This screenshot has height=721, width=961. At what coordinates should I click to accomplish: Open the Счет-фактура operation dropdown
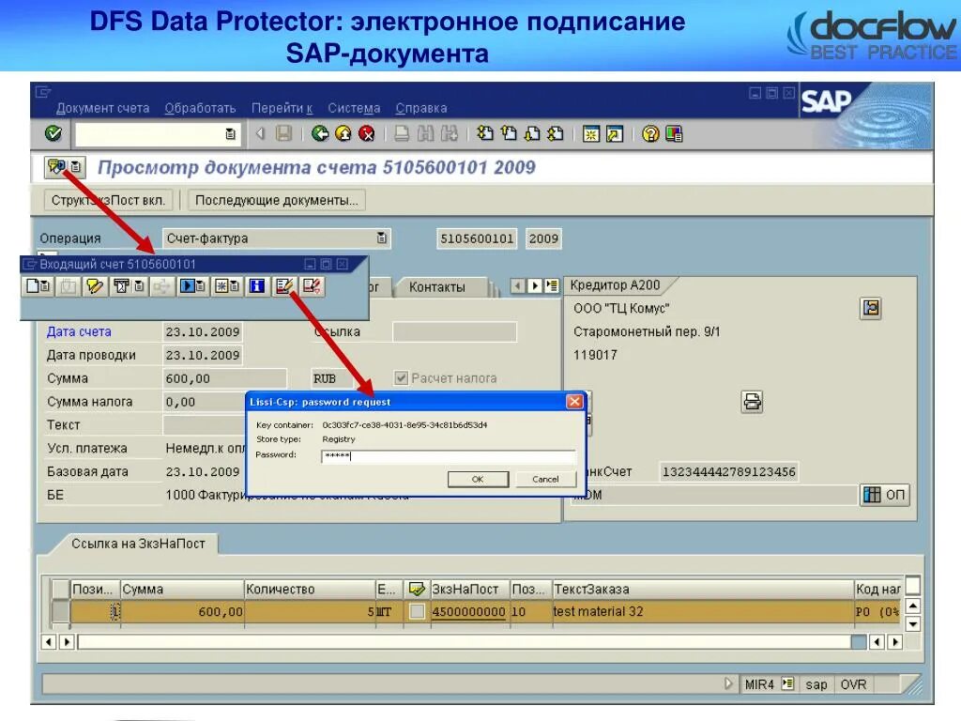click(x=381, y=238)
